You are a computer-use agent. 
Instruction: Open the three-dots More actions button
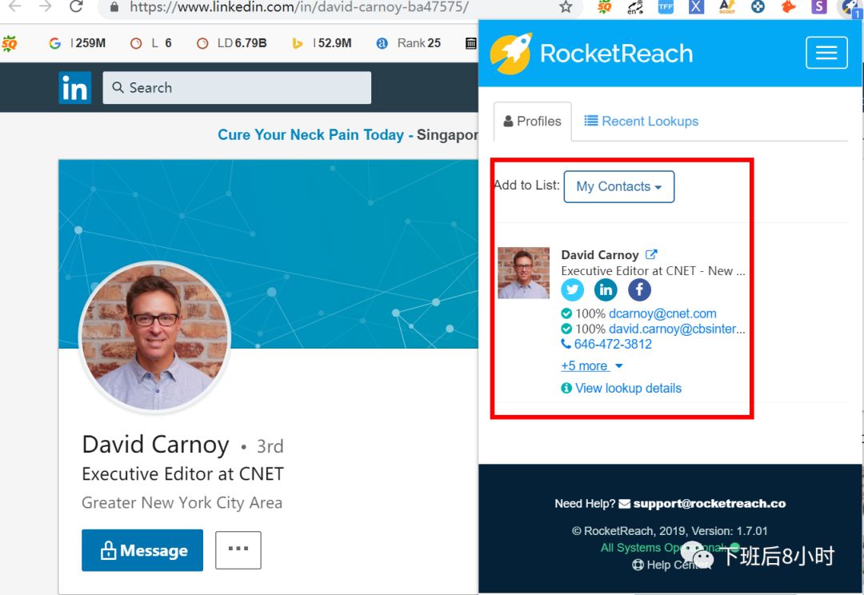tap(238, 550)
